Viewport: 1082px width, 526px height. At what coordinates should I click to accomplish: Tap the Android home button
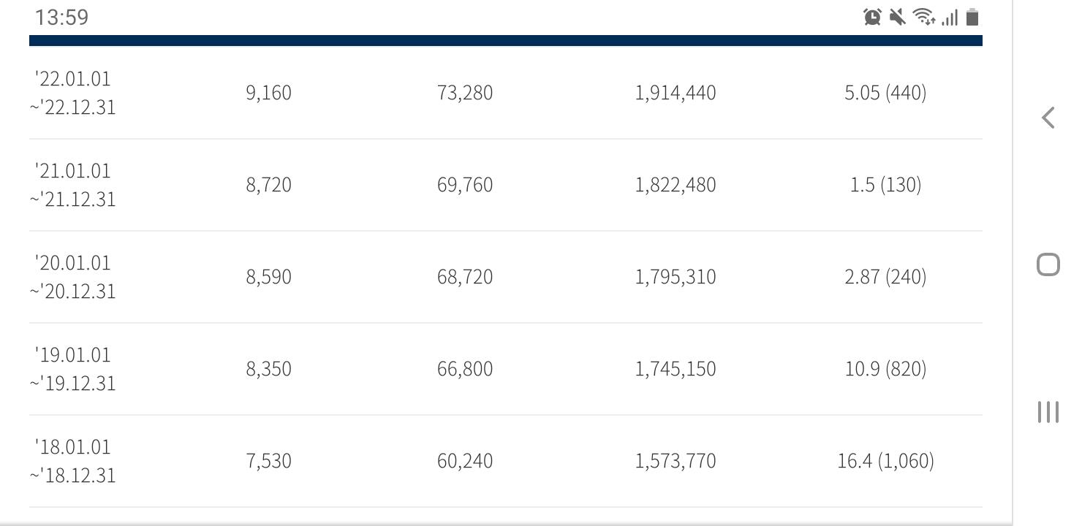[x=1048, y=264]
